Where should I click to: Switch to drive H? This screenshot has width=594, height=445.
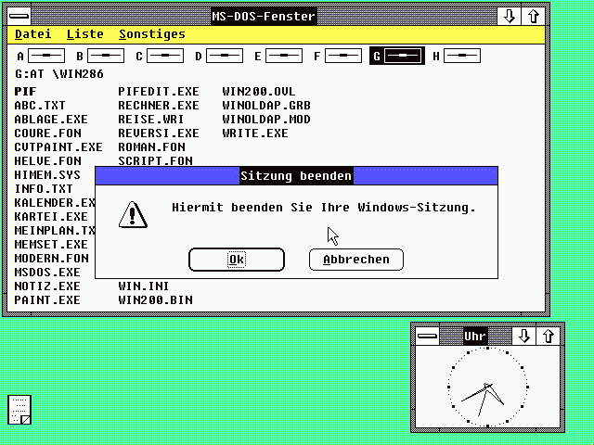(461, 57)
